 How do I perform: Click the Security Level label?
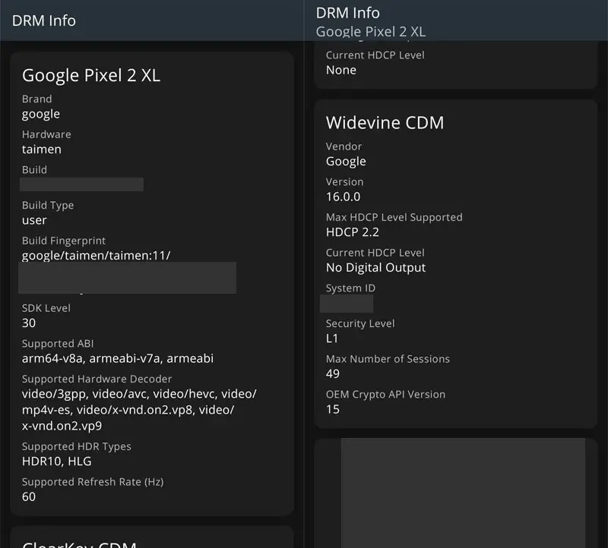tap(360, 324)
